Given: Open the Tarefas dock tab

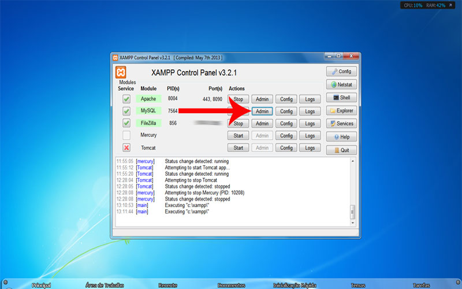Looking at the screenshot, I should click(x=422, y=285).
